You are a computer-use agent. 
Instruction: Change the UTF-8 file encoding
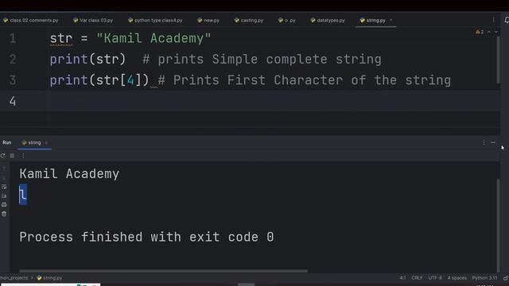[435, 278]
